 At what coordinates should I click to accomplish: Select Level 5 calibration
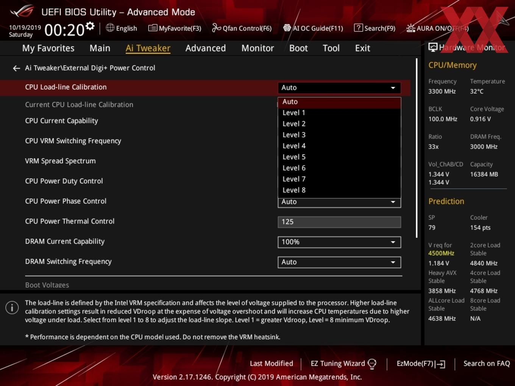point(339,157)
